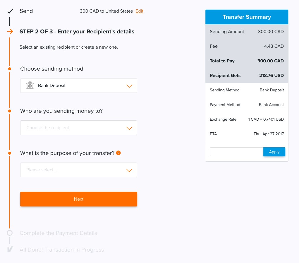Click the orange help question mark icon
299x263 pixels.
[x=118, y=153]
